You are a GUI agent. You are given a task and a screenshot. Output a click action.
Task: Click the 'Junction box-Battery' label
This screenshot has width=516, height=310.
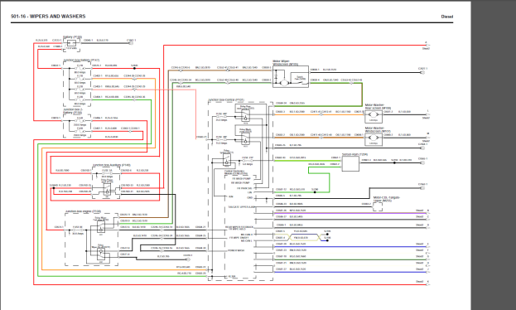(x=81, y=61)
